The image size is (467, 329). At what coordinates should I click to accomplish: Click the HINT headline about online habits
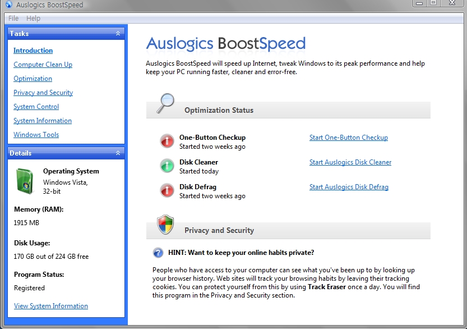(x=241, y=253)
